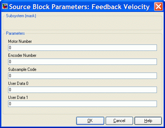Select the Subsample Code input field
This screenshot has width=165, height=128.
(x=82, y=76)
